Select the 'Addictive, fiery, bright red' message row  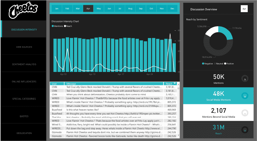[114, 124]
